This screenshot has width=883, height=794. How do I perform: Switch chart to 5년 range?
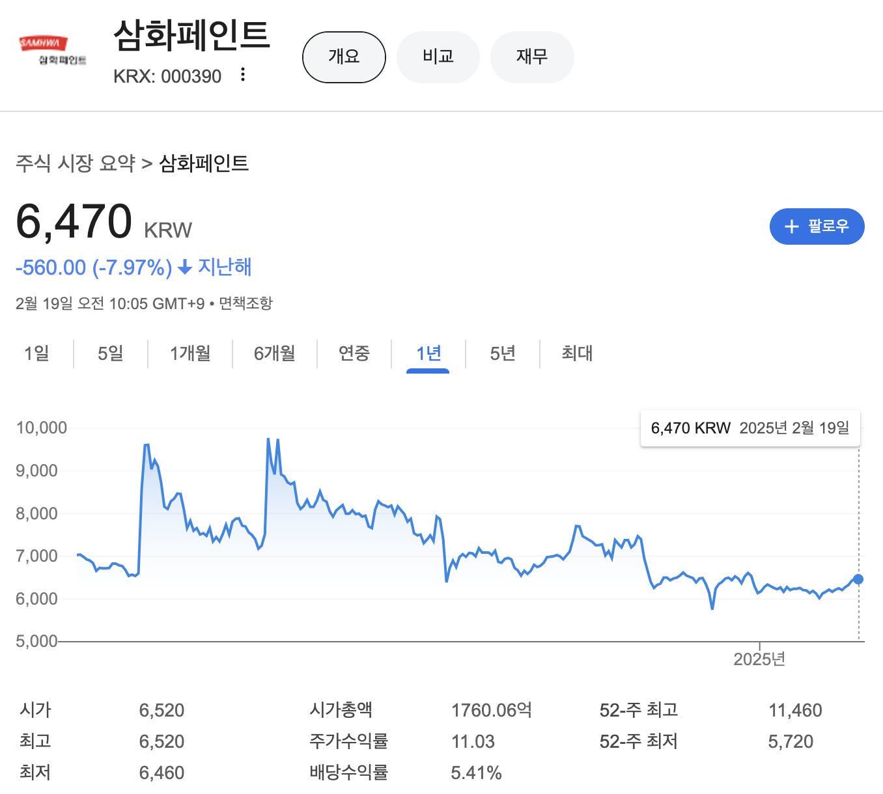coord(503,353)
